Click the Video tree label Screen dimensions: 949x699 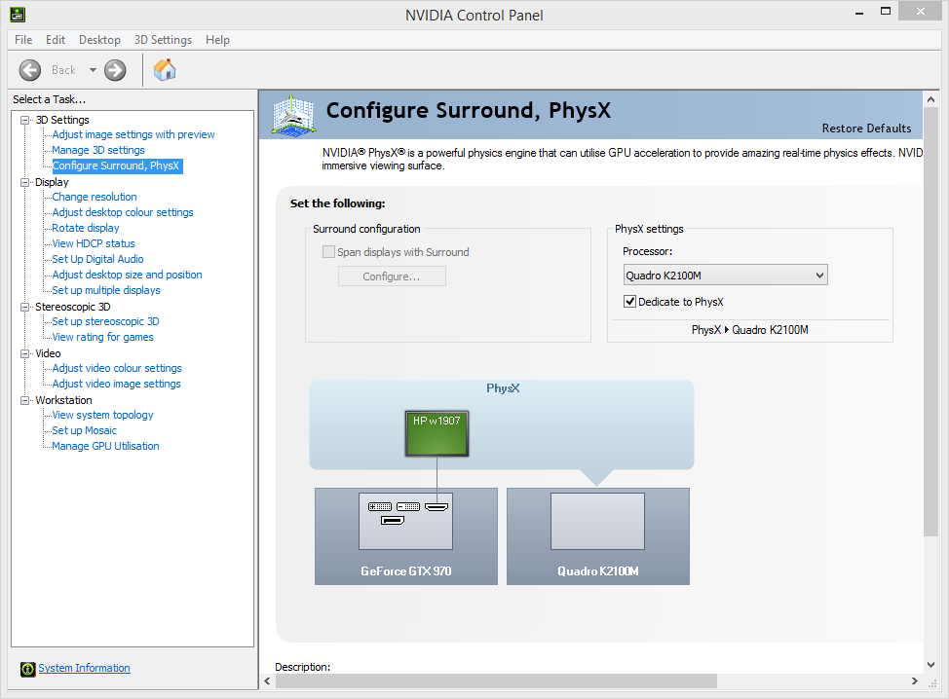(48, 353)
